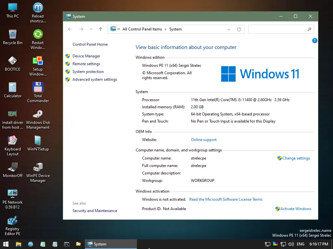333x249 pixels.
Task: Click the first network tray icon
Action: 267,244
